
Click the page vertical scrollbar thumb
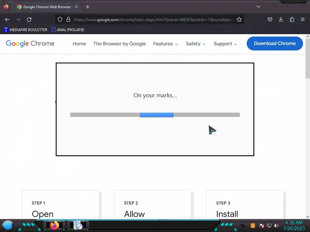308,58
